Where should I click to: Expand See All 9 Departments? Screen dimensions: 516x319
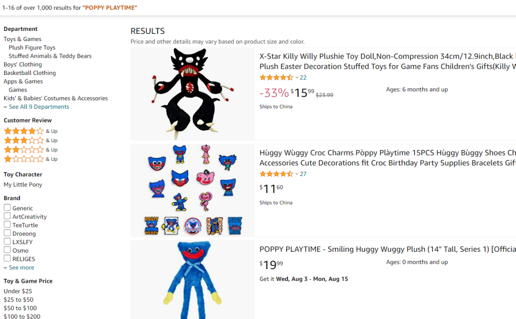pyautogui.click(x=39, y=107)
